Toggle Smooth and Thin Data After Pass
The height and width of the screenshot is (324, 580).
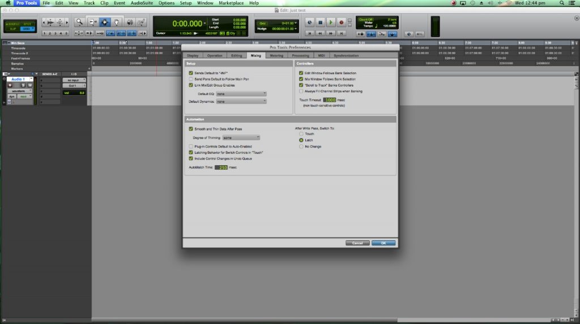coord(191,129)
